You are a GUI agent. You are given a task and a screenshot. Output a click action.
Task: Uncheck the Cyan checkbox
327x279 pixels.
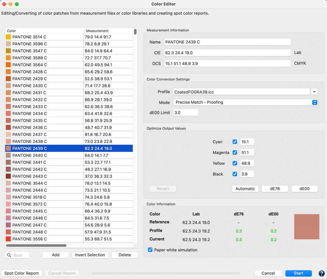(235, 142)
